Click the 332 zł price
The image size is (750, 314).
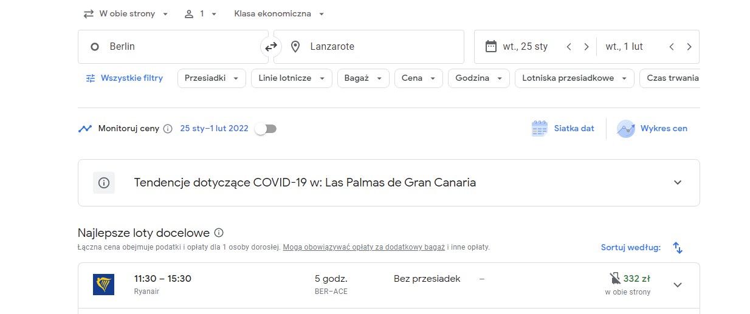[x=637, y=279]
